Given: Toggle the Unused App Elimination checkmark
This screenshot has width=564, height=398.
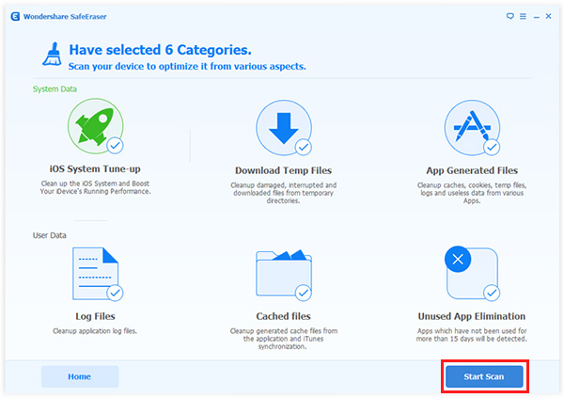Looking at the screenshot, I should click(x=492, y=292).
